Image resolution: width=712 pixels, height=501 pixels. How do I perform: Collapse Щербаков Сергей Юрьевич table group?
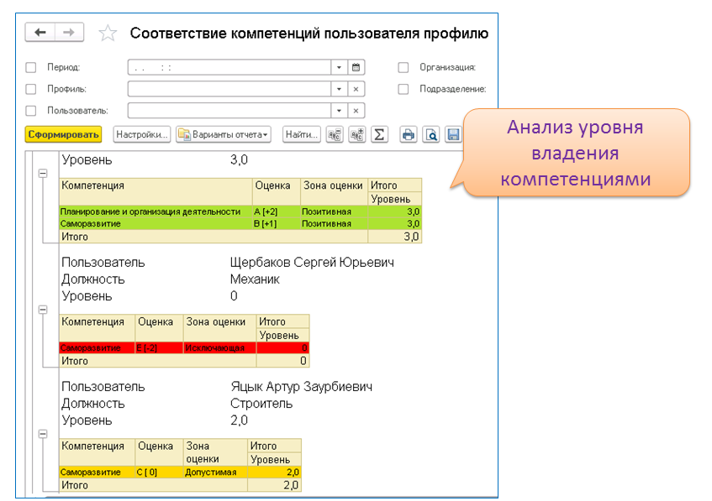click(x=42, y=310)
